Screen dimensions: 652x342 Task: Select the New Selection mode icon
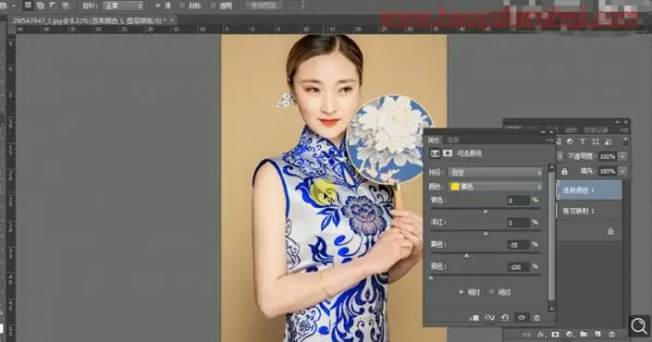(28, 6)
